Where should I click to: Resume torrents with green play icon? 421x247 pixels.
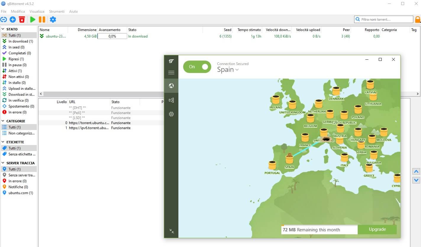pyautogui.click(x=33, y=19)
